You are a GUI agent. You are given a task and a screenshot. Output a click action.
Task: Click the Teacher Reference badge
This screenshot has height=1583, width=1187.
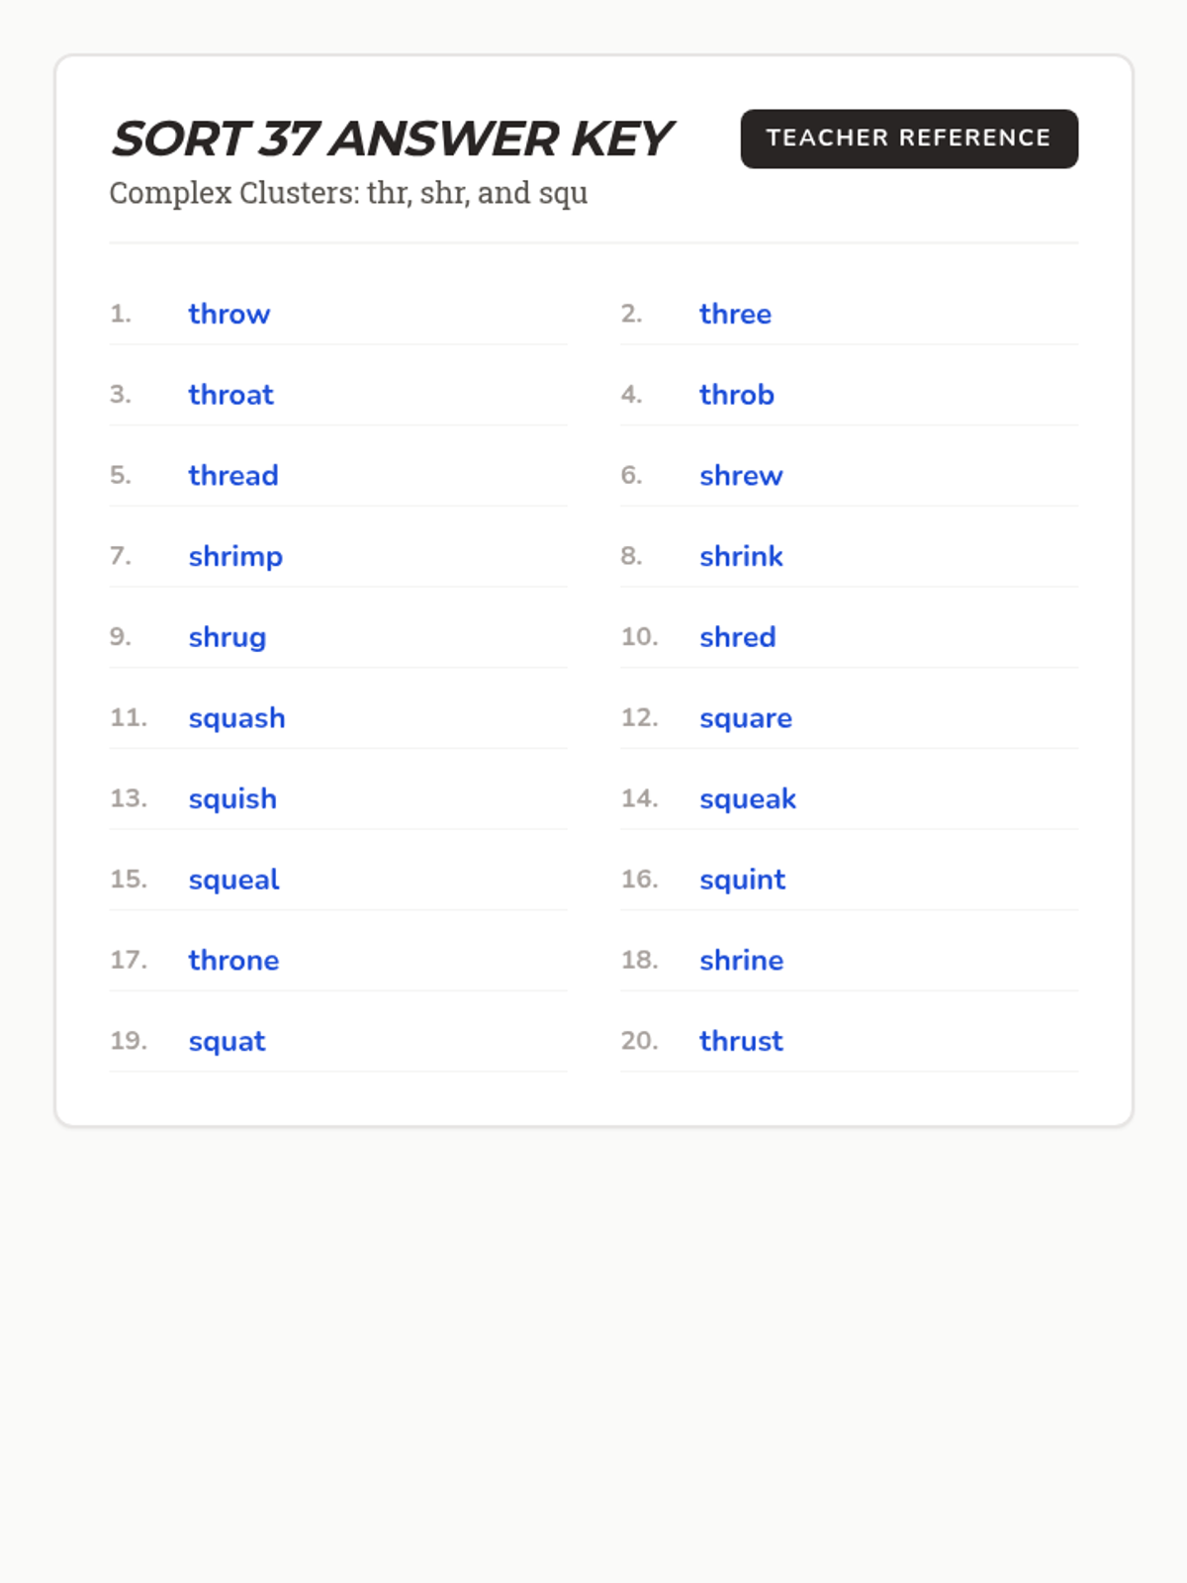click(909, 139)
